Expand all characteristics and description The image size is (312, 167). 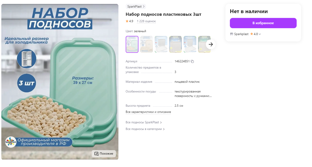pos(148,112)
